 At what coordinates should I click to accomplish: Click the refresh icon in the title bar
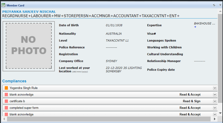click(214, 5)
